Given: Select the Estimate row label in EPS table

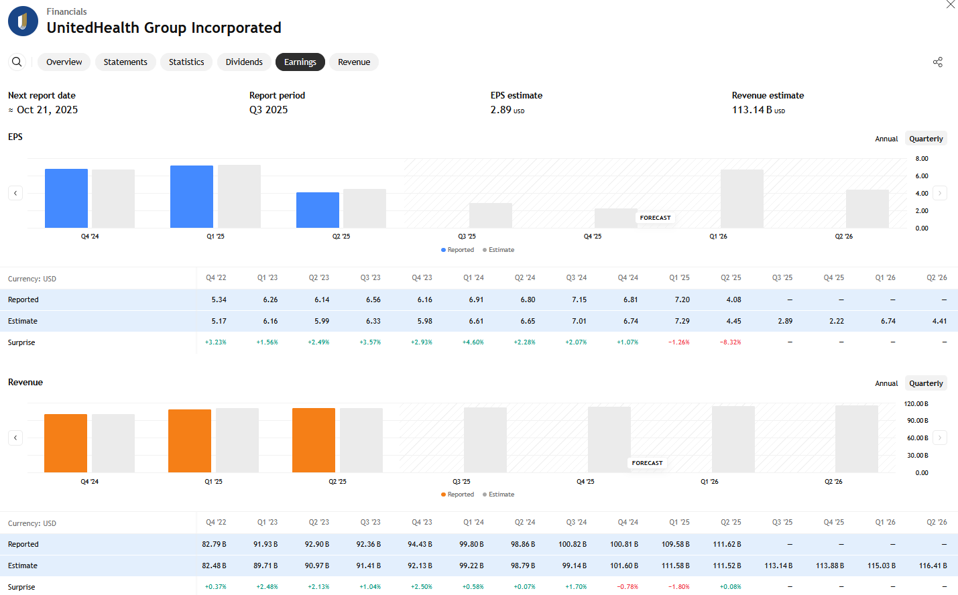Looking at the screenshot, I should (x=23, y=321).
